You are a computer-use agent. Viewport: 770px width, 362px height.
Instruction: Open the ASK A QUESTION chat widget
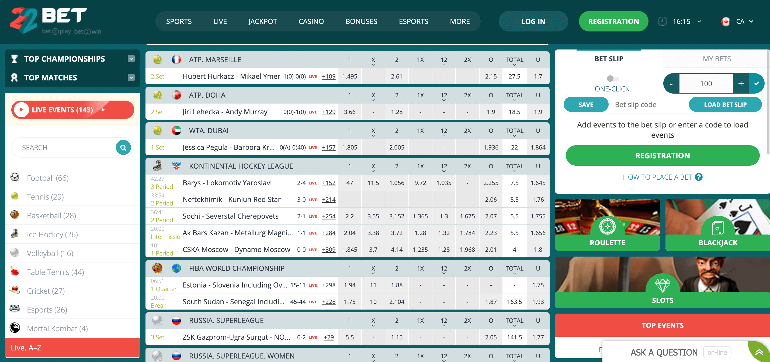coord(664,352)
